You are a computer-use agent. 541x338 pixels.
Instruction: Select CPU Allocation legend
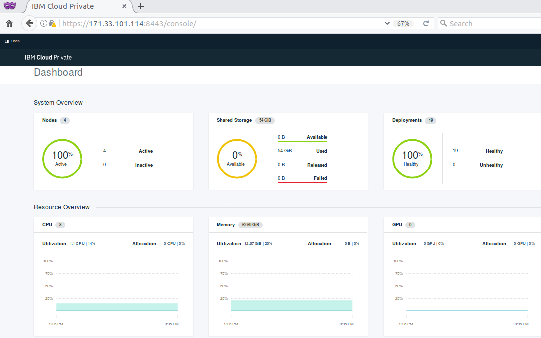point(158,244)
